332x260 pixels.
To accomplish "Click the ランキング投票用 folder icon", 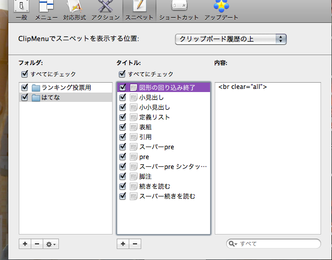I will pos(36,88).
